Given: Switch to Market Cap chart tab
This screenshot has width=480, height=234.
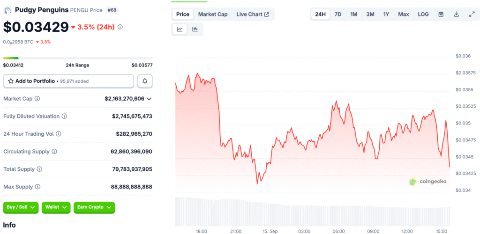Looking at the screenshot, I should tap(213, 15).
